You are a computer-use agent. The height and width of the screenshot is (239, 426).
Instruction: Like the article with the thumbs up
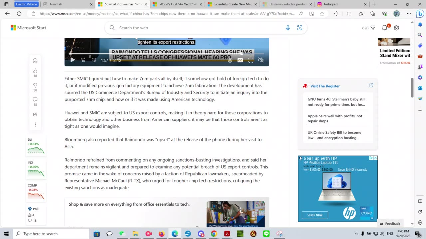[35, 71]
